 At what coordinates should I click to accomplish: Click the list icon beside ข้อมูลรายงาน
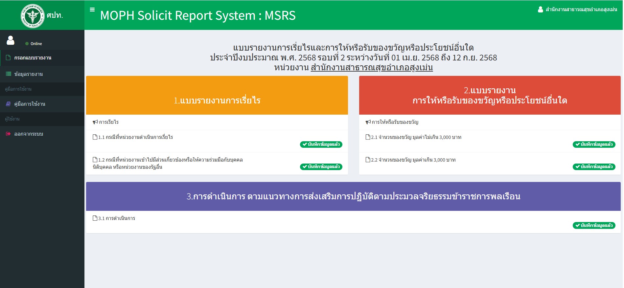(x=8, y=74)
